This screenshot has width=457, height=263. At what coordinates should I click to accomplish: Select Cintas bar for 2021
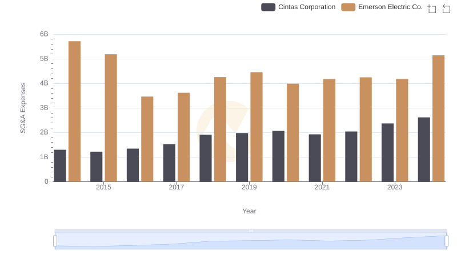315,158
